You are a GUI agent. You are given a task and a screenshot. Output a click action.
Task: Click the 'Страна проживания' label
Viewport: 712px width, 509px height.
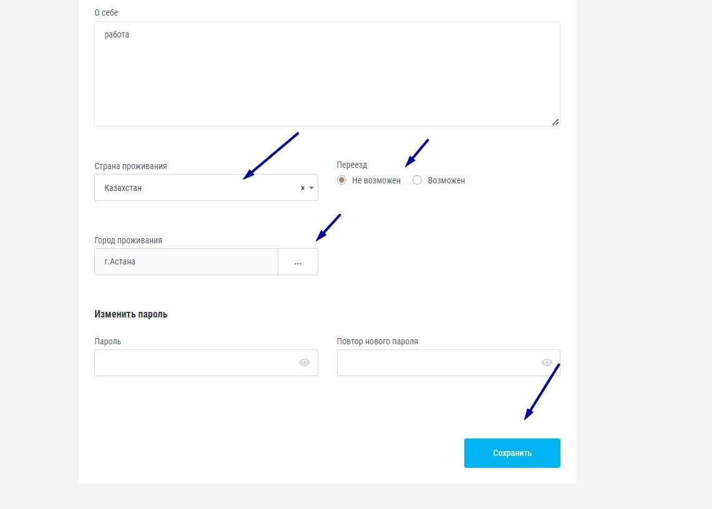point(131,166)
